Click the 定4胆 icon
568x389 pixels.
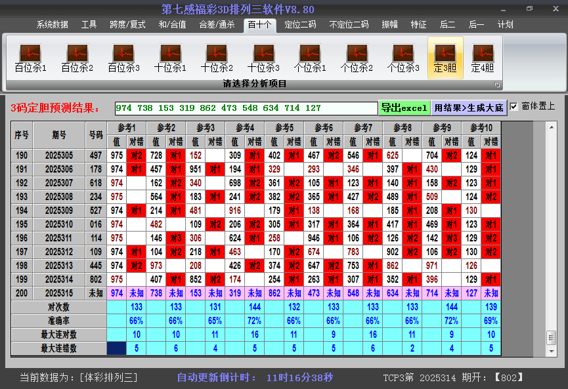[x=483, y=58]
